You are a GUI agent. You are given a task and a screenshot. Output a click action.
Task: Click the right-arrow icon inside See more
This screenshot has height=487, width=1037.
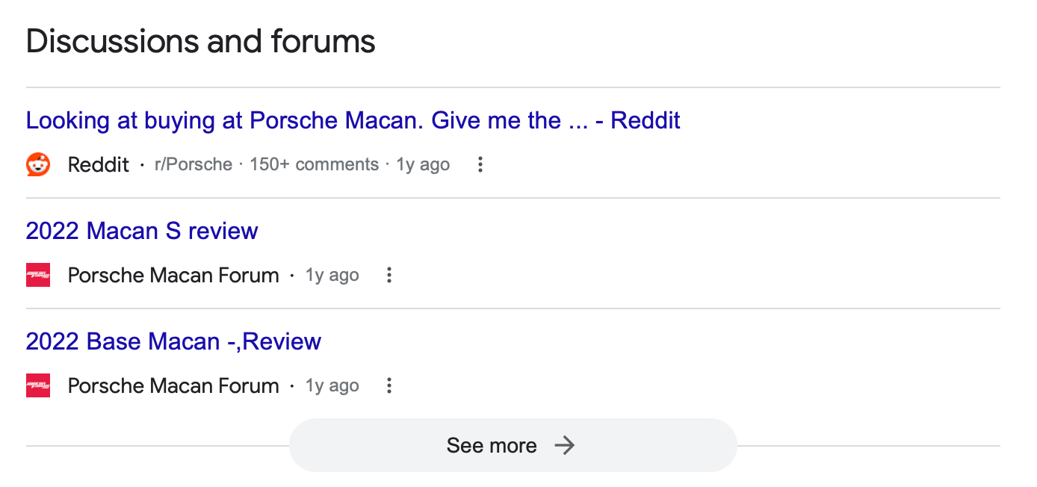[x=566, y=445]
